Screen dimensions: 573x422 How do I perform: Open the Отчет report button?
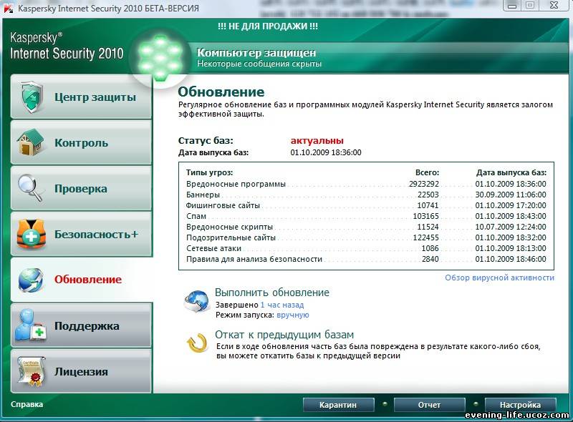(429, 405)
